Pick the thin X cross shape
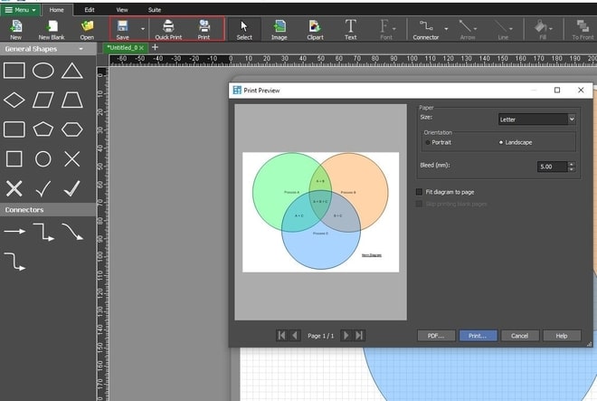The width and height of the screenshot is (597, 401). [x=72, y=159]
